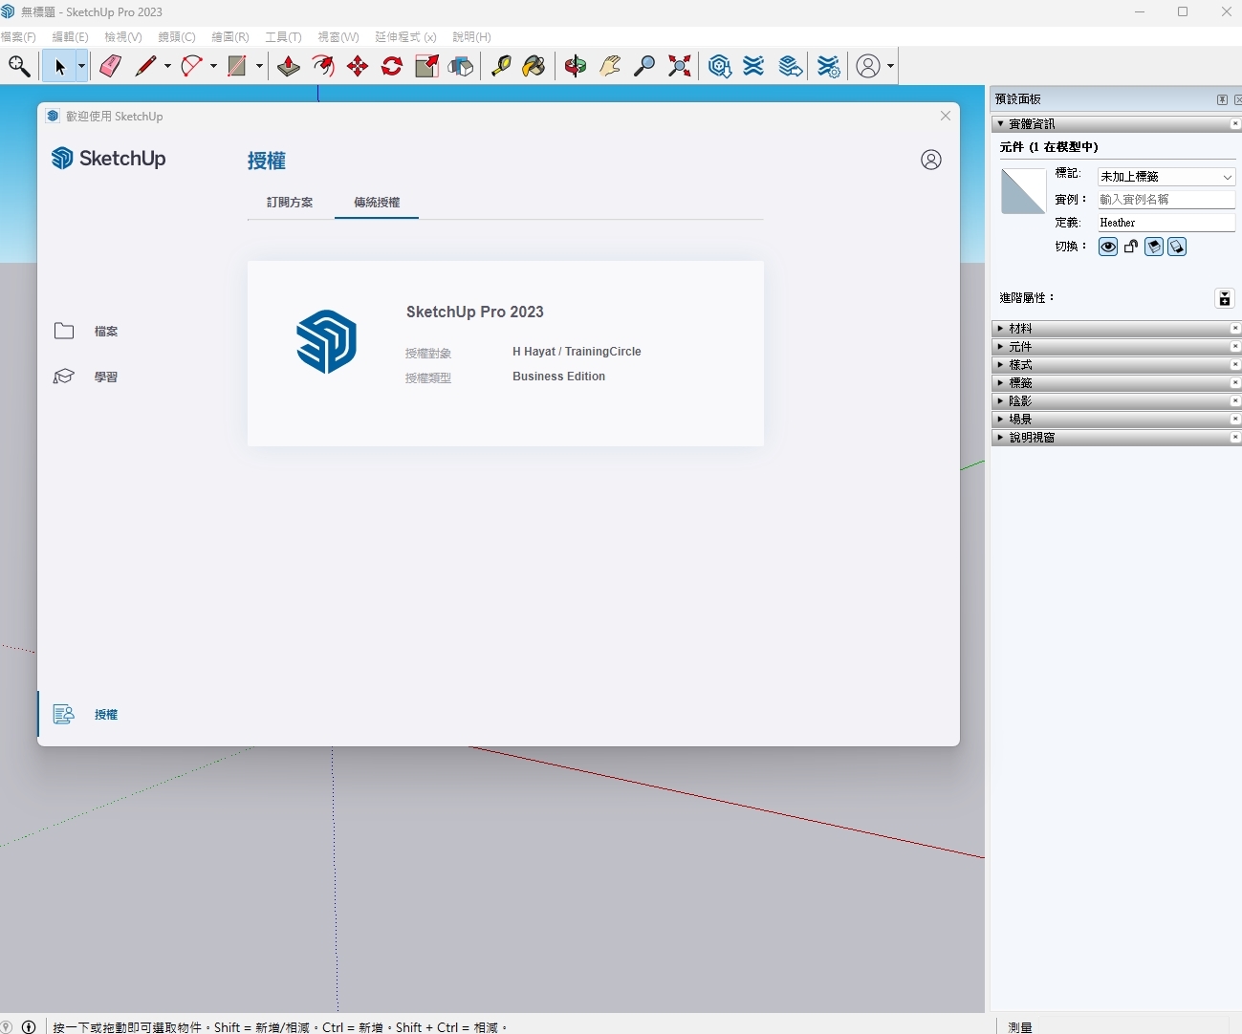This screenshot has width=1242, height=1034.
Task: Expand the 材料 materials panel
Action: pyautogui.click(x=1020, y=329)
